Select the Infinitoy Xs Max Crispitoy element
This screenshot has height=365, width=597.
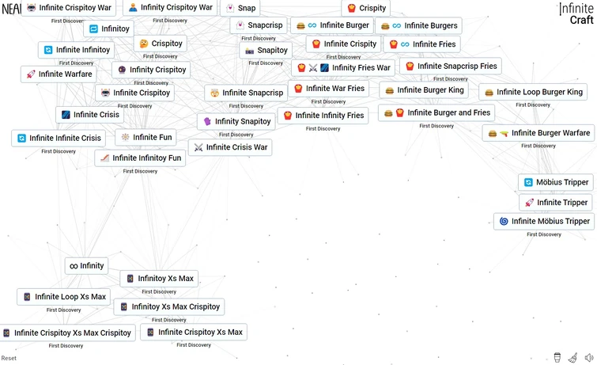(169, 306)
